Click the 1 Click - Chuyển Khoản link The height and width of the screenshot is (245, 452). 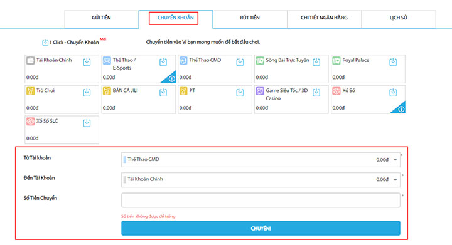pos(74,43)
